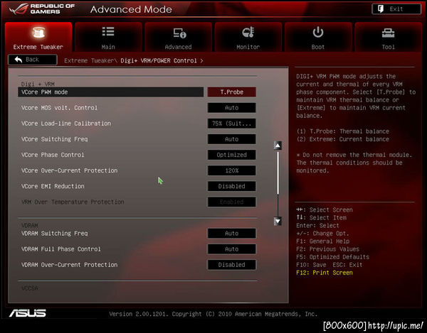Click the Exit door icon
The width and height of the screenshot is (427, 333).
pyautogui.click(x=381, y=9)
